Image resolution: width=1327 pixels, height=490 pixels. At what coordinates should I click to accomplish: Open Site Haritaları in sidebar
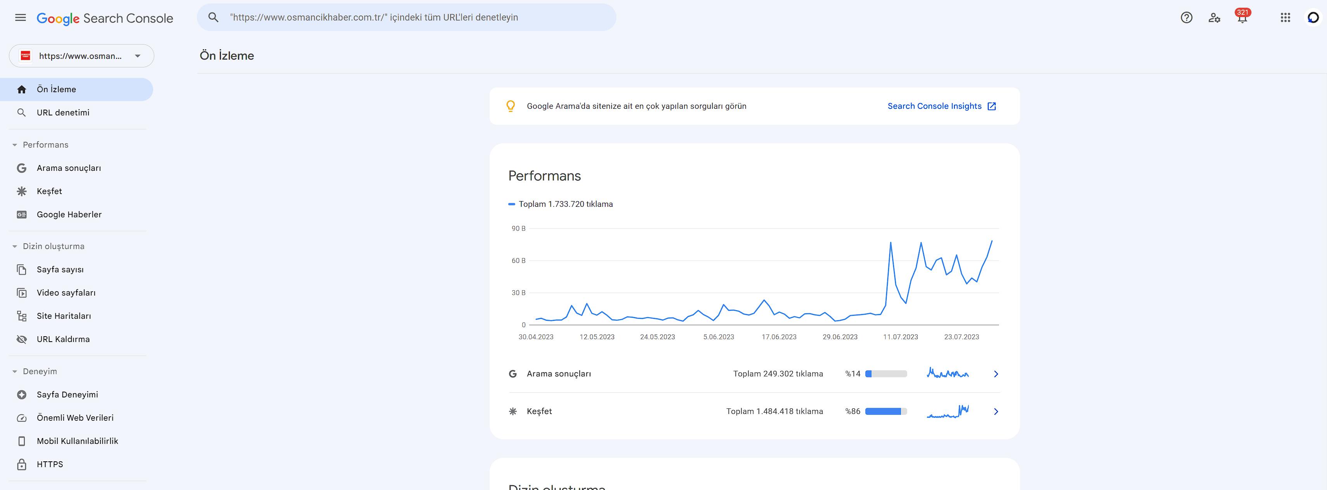(63, 316)
